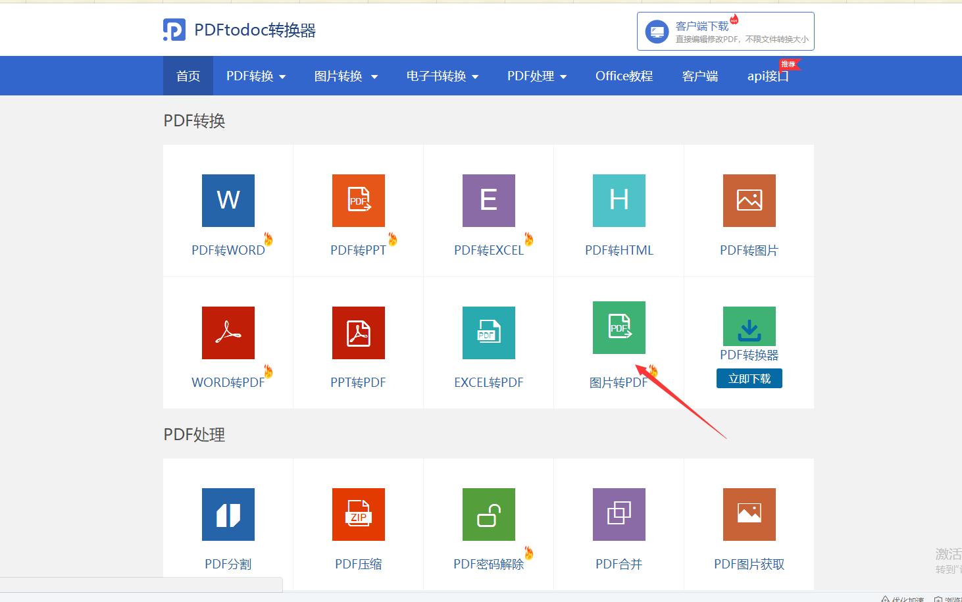962x602 pixels.
Task: Select the PPT转PDF red icon
Action: pos(358,333)
